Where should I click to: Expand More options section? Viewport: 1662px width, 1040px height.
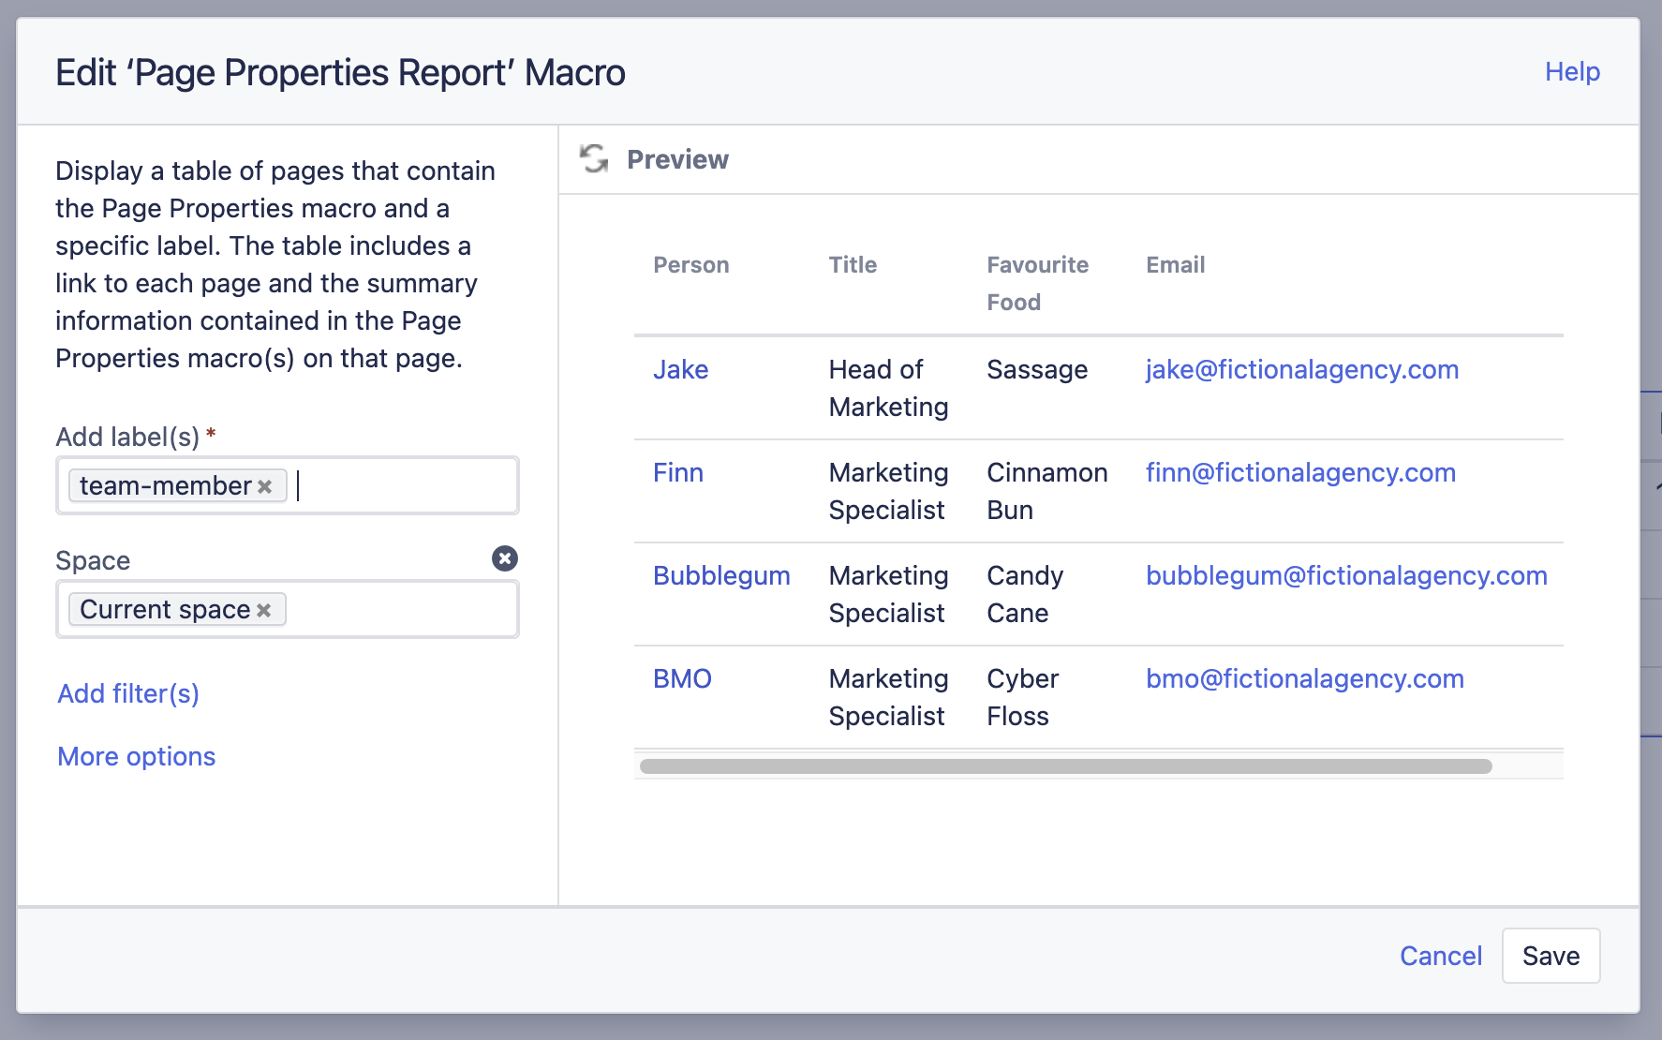(137, 756)
